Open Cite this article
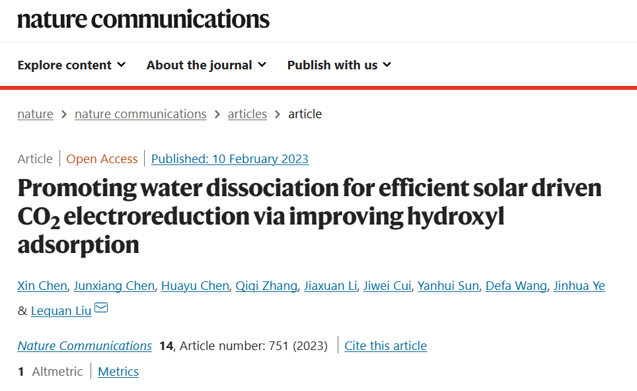 (x=385, y=346)
